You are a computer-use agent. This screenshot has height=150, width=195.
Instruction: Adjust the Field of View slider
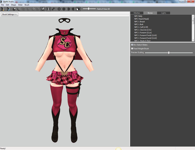click(x=89, y=9)
